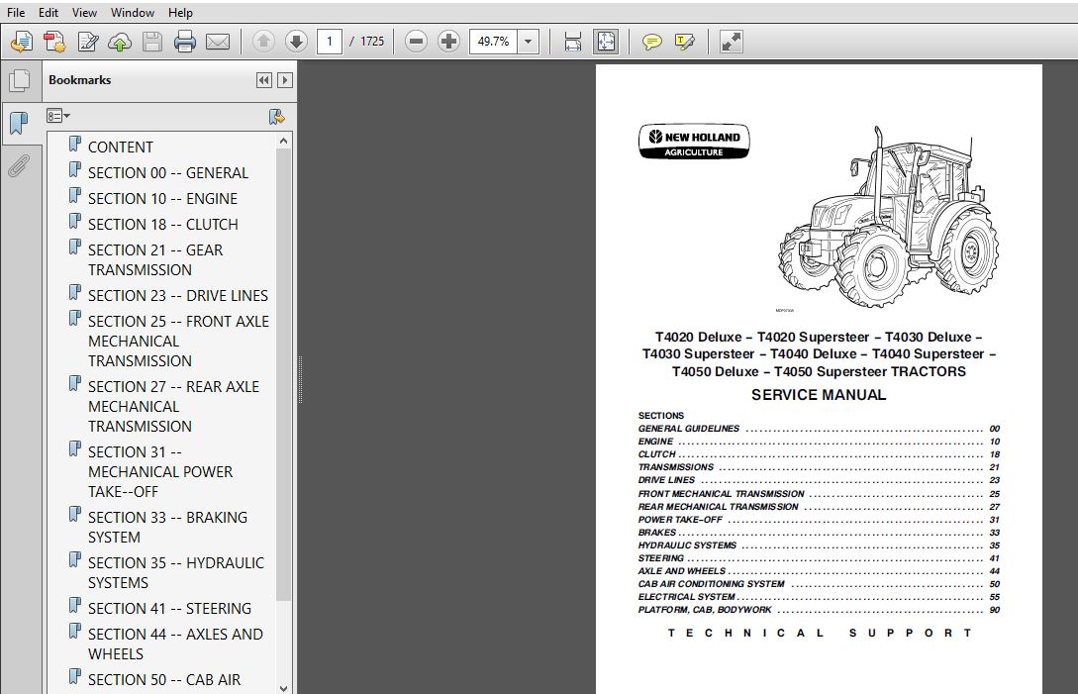Click the Create PDF toolbar icon
1078x694 pixels.
22,42
